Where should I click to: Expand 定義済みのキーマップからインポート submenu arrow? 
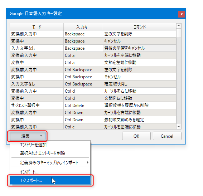pos(88,162)
